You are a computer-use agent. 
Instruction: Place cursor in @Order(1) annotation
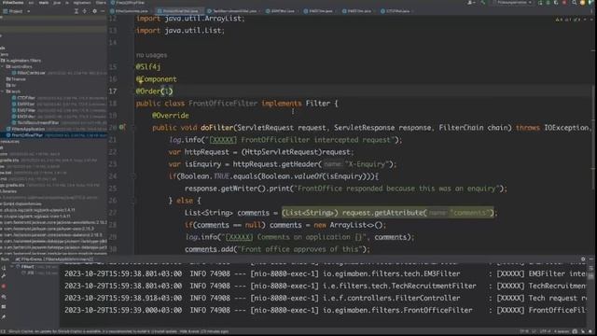(155, 91)
